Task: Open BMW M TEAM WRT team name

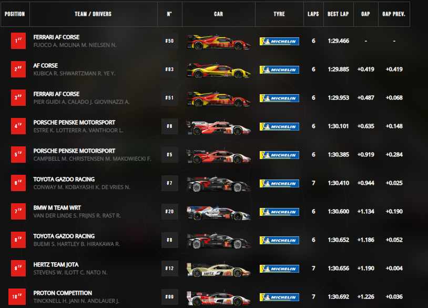Action: point(57,207)
